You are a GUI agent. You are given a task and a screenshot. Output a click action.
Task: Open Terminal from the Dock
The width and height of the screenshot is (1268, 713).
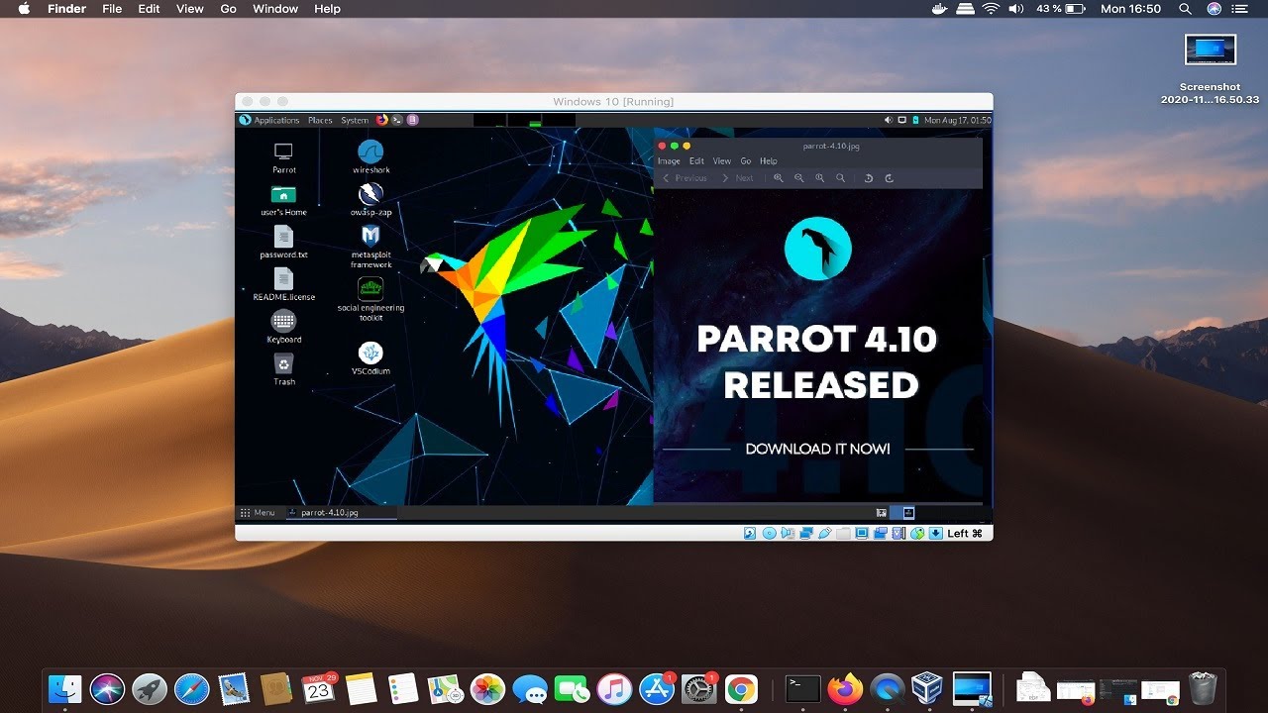click(x=802, y=688)
